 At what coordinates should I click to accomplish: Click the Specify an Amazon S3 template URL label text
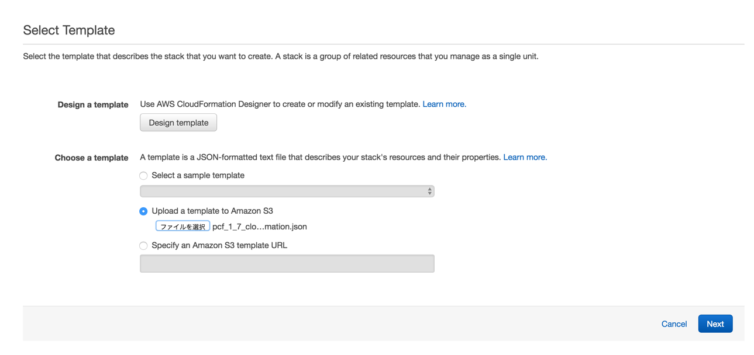[219, 245]
